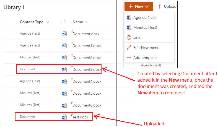This screenshot has height=127, width=218.
Task: Click Document content type of Test.docx
Action: pos(28,117)
